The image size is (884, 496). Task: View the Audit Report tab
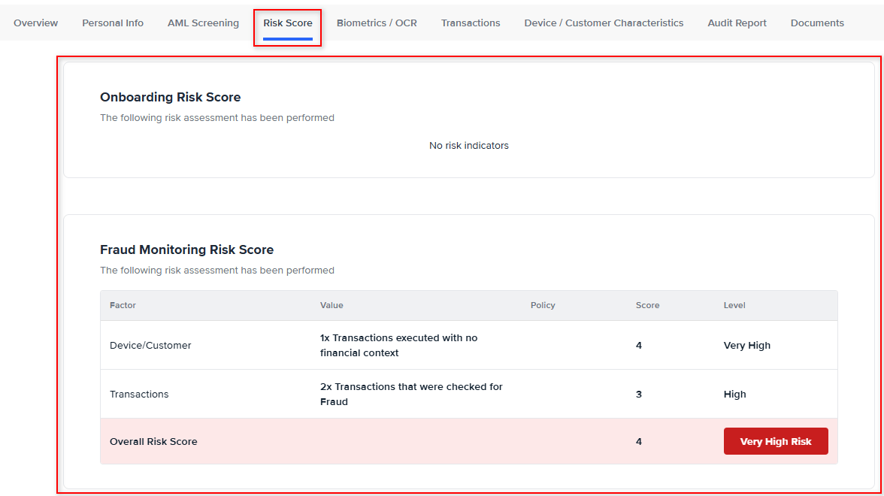737,23
